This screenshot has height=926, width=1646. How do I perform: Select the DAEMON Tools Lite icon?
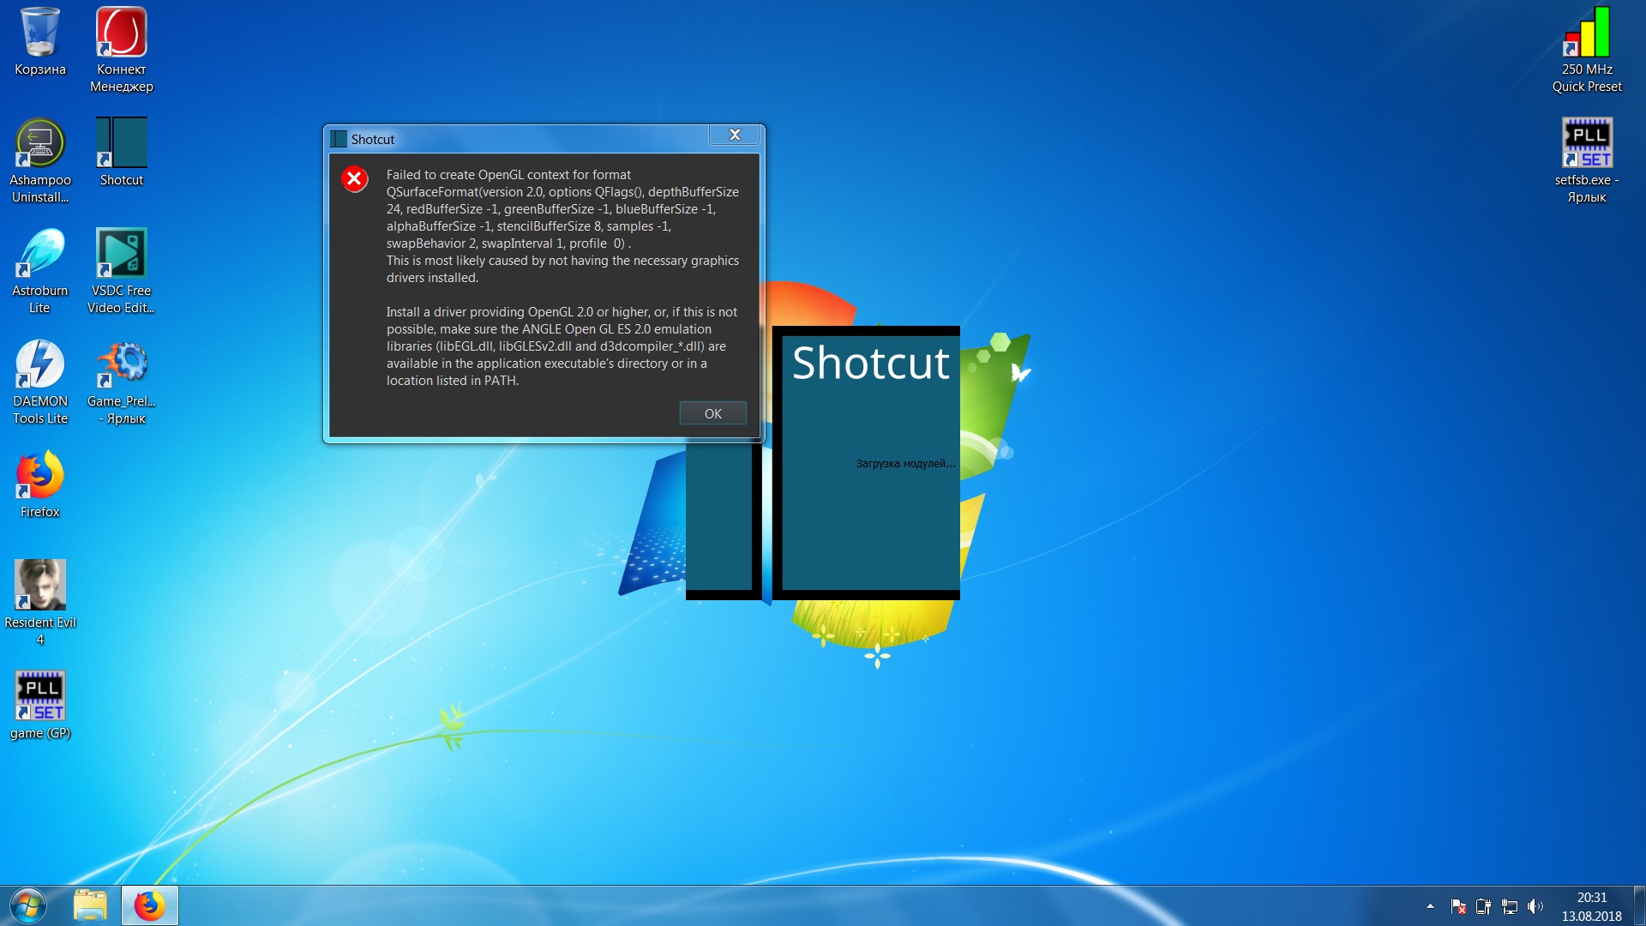[39, 365]
